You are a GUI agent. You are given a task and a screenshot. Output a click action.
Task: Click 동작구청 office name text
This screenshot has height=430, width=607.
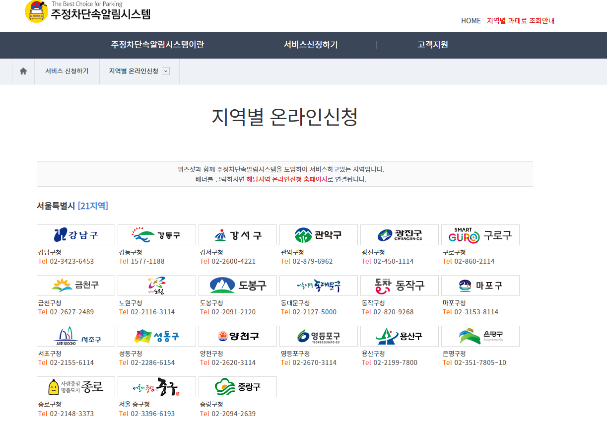coord(373,303)
